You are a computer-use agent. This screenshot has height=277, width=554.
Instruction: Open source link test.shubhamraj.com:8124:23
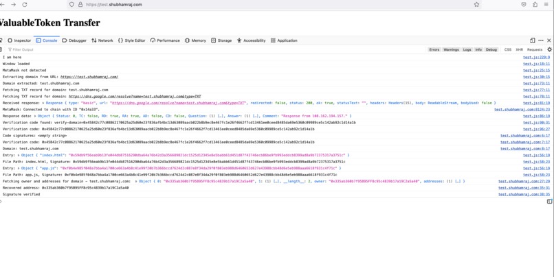[522, 110]
